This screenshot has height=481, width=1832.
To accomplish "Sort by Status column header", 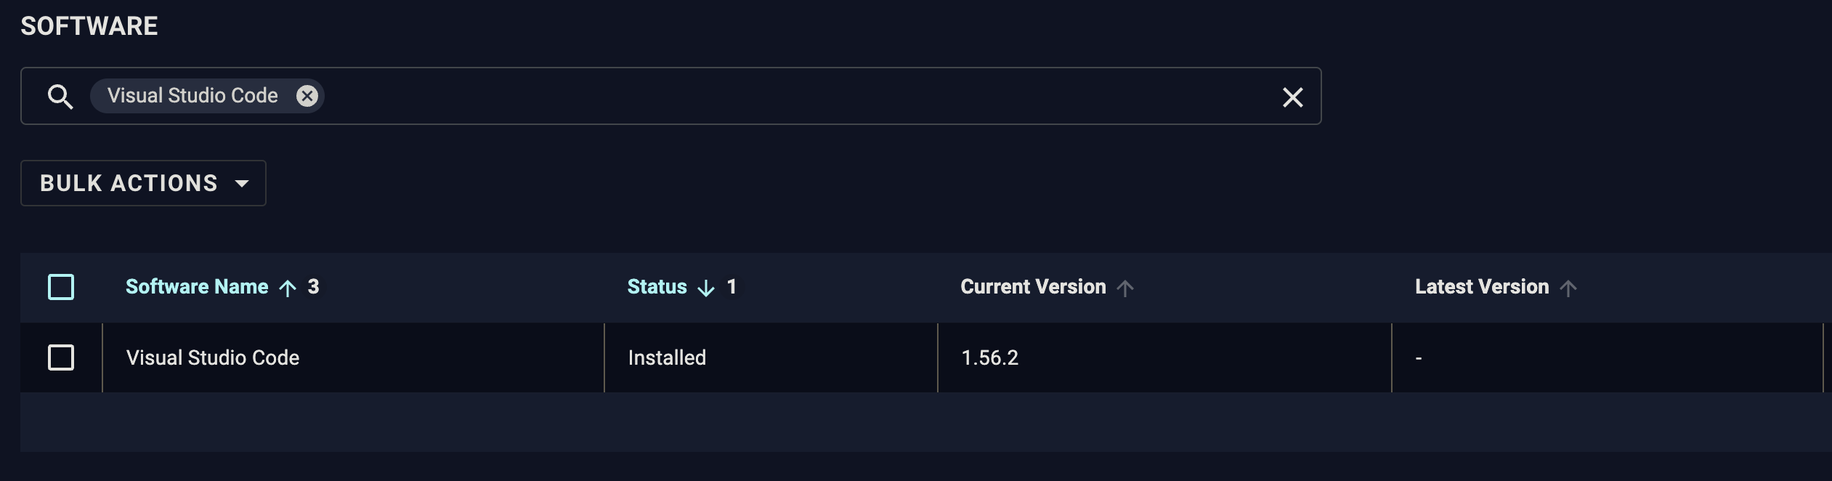I will pos(657,287).
